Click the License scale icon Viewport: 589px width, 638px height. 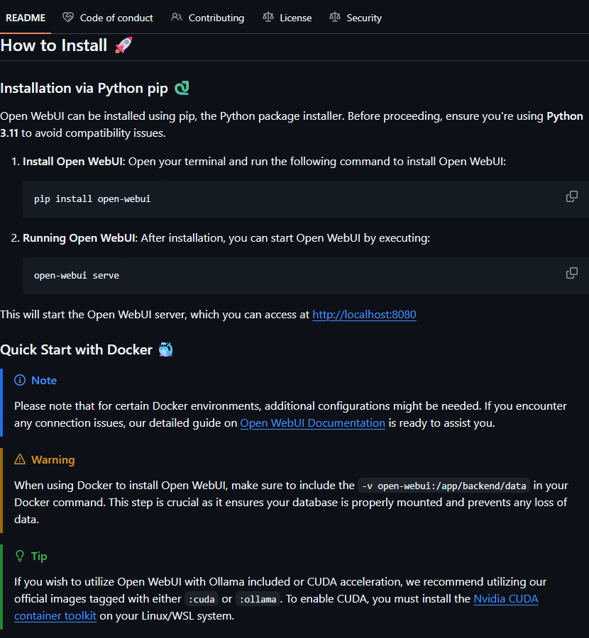(x=268, y=18)
